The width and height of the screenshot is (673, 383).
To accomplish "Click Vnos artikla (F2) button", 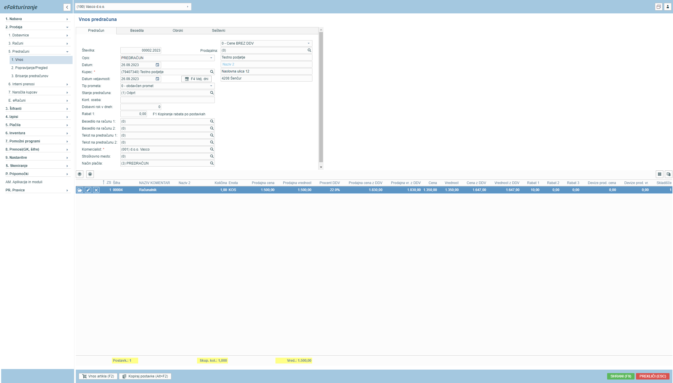I will tap(98, 376).
